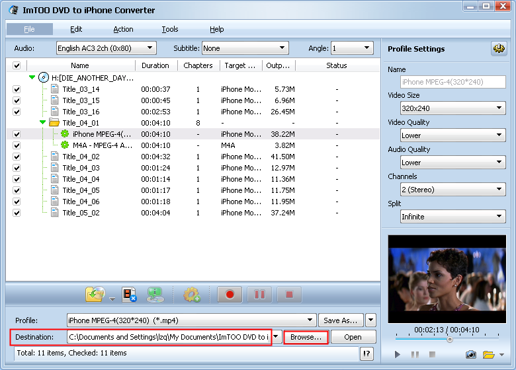Click the Open destination button

click(x=353, y=337)
